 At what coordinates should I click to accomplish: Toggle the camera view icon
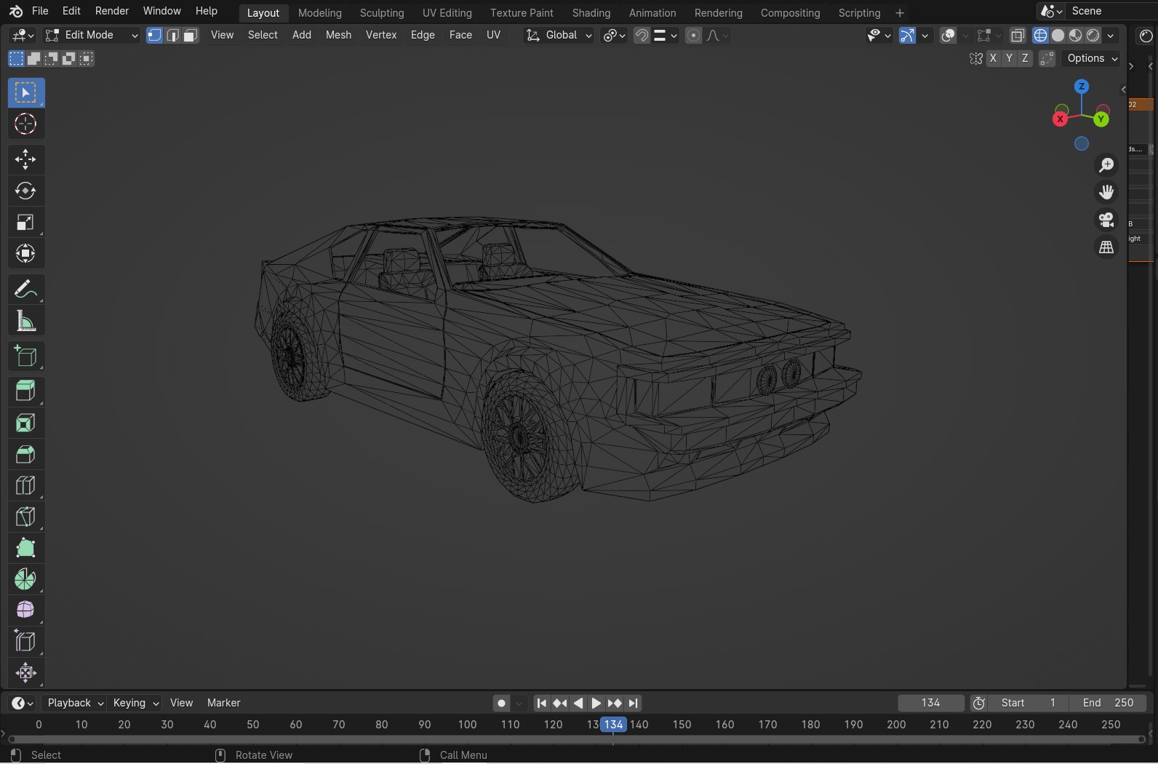(1106, 220)
